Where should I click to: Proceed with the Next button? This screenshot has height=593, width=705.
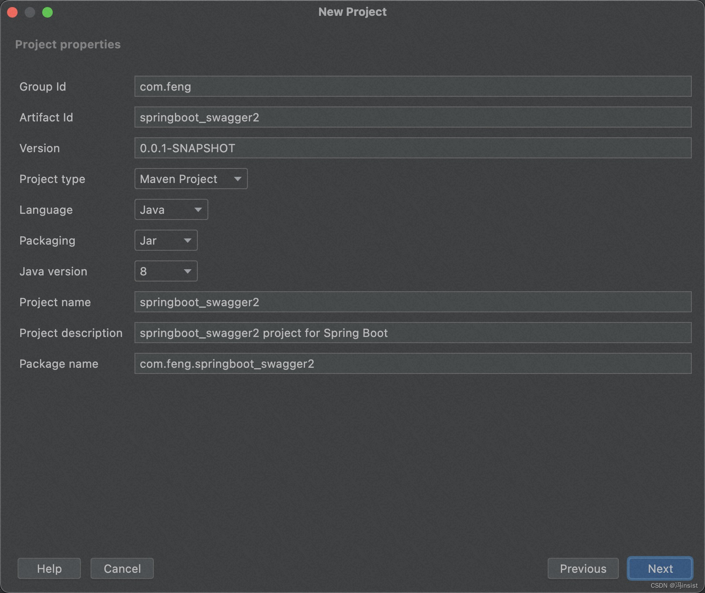[x=660, y=568]
